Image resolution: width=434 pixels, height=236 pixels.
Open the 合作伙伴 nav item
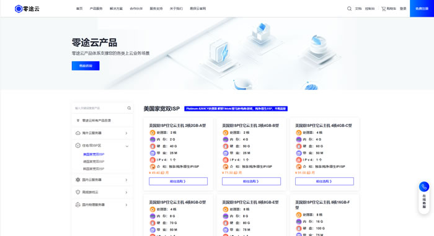[136, 9]
